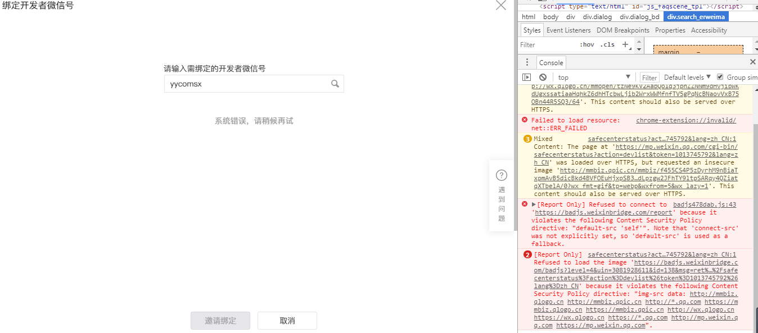758x333 pixels.
Task: Toggle the :hov element state button
Action: click(586, 45)
